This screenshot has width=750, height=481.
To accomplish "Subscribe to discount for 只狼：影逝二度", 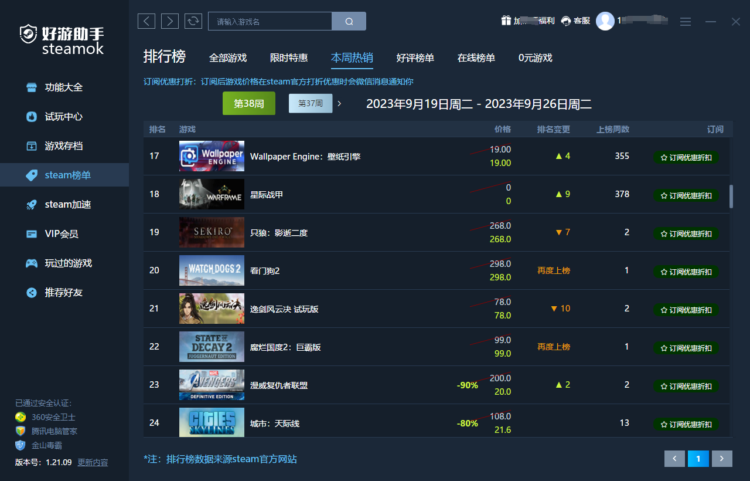I will (686, 233).
